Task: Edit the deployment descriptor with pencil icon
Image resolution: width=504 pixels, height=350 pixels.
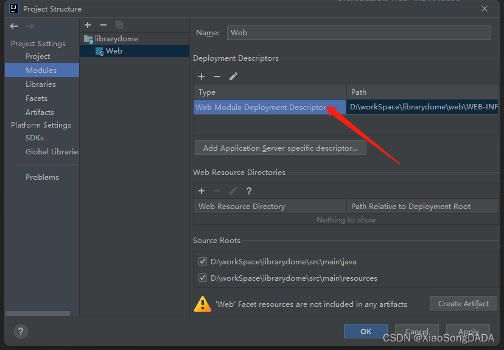Action: (233, 77)
